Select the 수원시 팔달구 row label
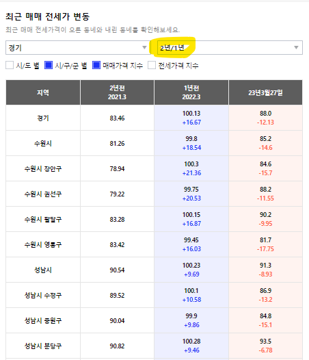The height and width of the screenshot is (360, 309). click(43, 219)
